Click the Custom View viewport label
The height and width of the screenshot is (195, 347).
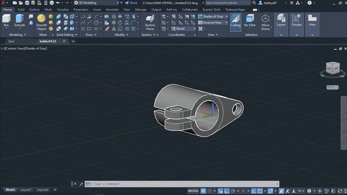[15, 48]
